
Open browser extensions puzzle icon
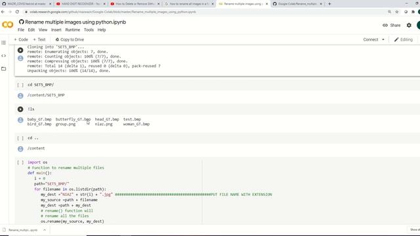(x=413, y=12)
